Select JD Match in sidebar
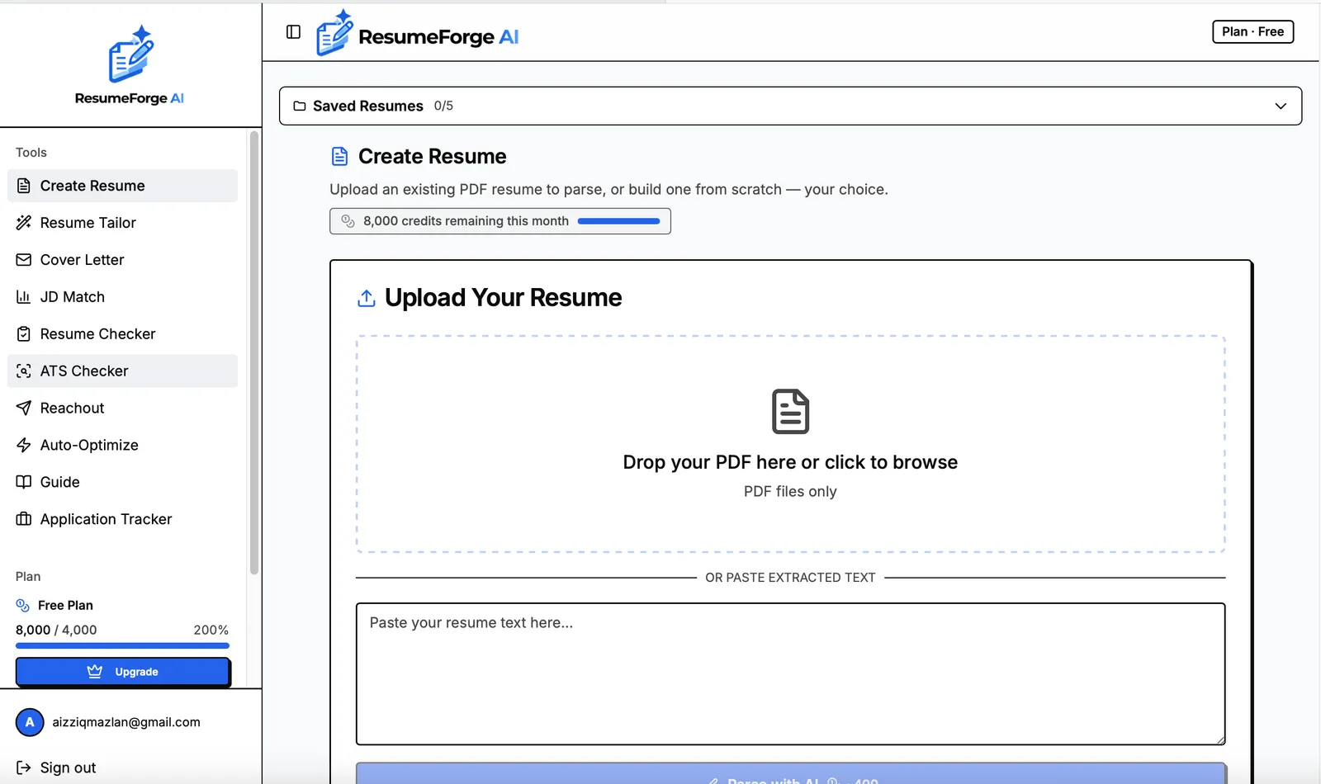The width and height of the screenshot is (1321, 784). coord(122,297)
